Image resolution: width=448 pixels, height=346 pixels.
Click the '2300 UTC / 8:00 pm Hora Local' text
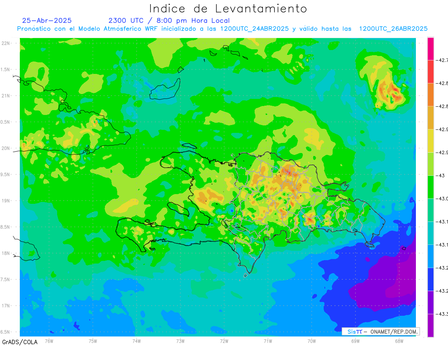169,21
